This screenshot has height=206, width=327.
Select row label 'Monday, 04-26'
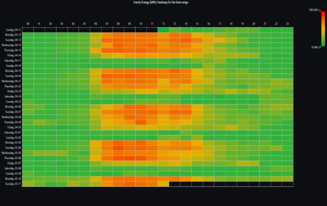[13, 107]
